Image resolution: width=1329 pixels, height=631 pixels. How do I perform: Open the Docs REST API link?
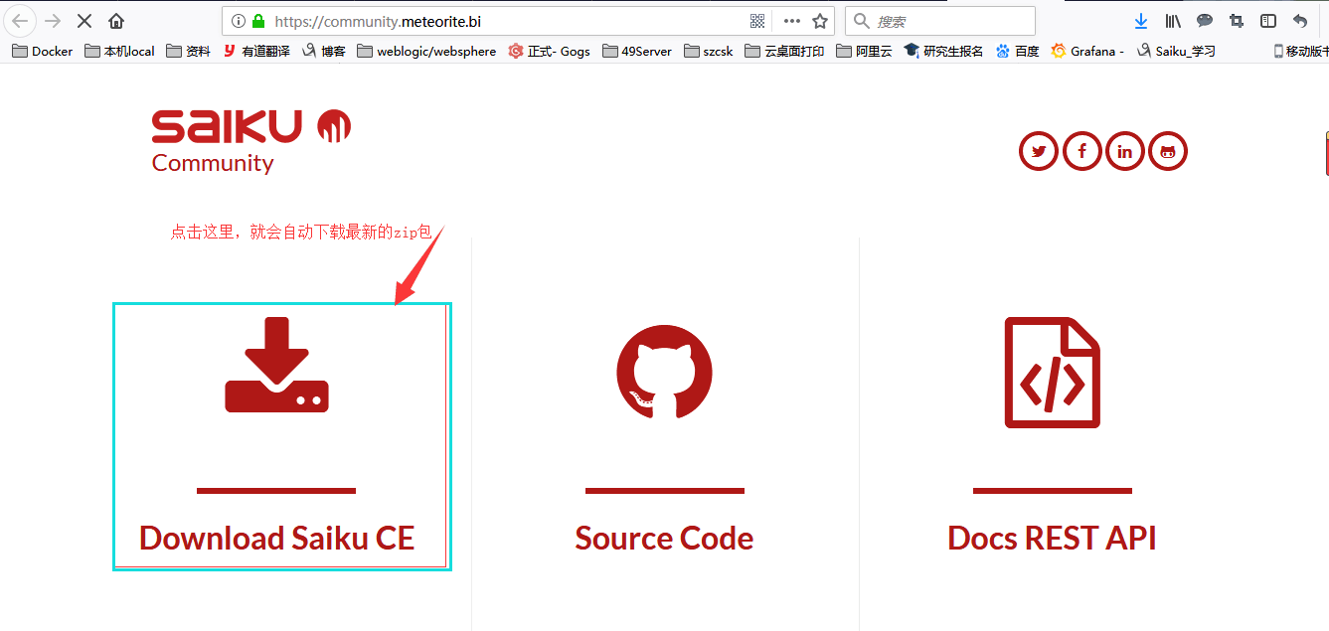coord(1053,538)
